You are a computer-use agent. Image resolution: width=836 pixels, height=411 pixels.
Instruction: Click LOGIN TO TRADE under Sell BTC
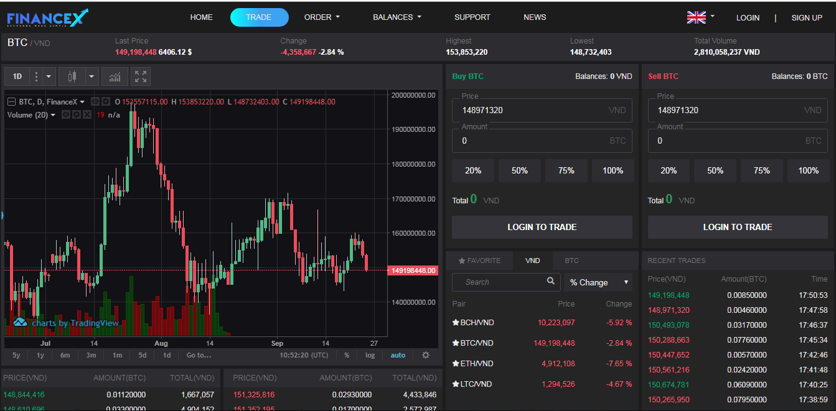point(738,227)
